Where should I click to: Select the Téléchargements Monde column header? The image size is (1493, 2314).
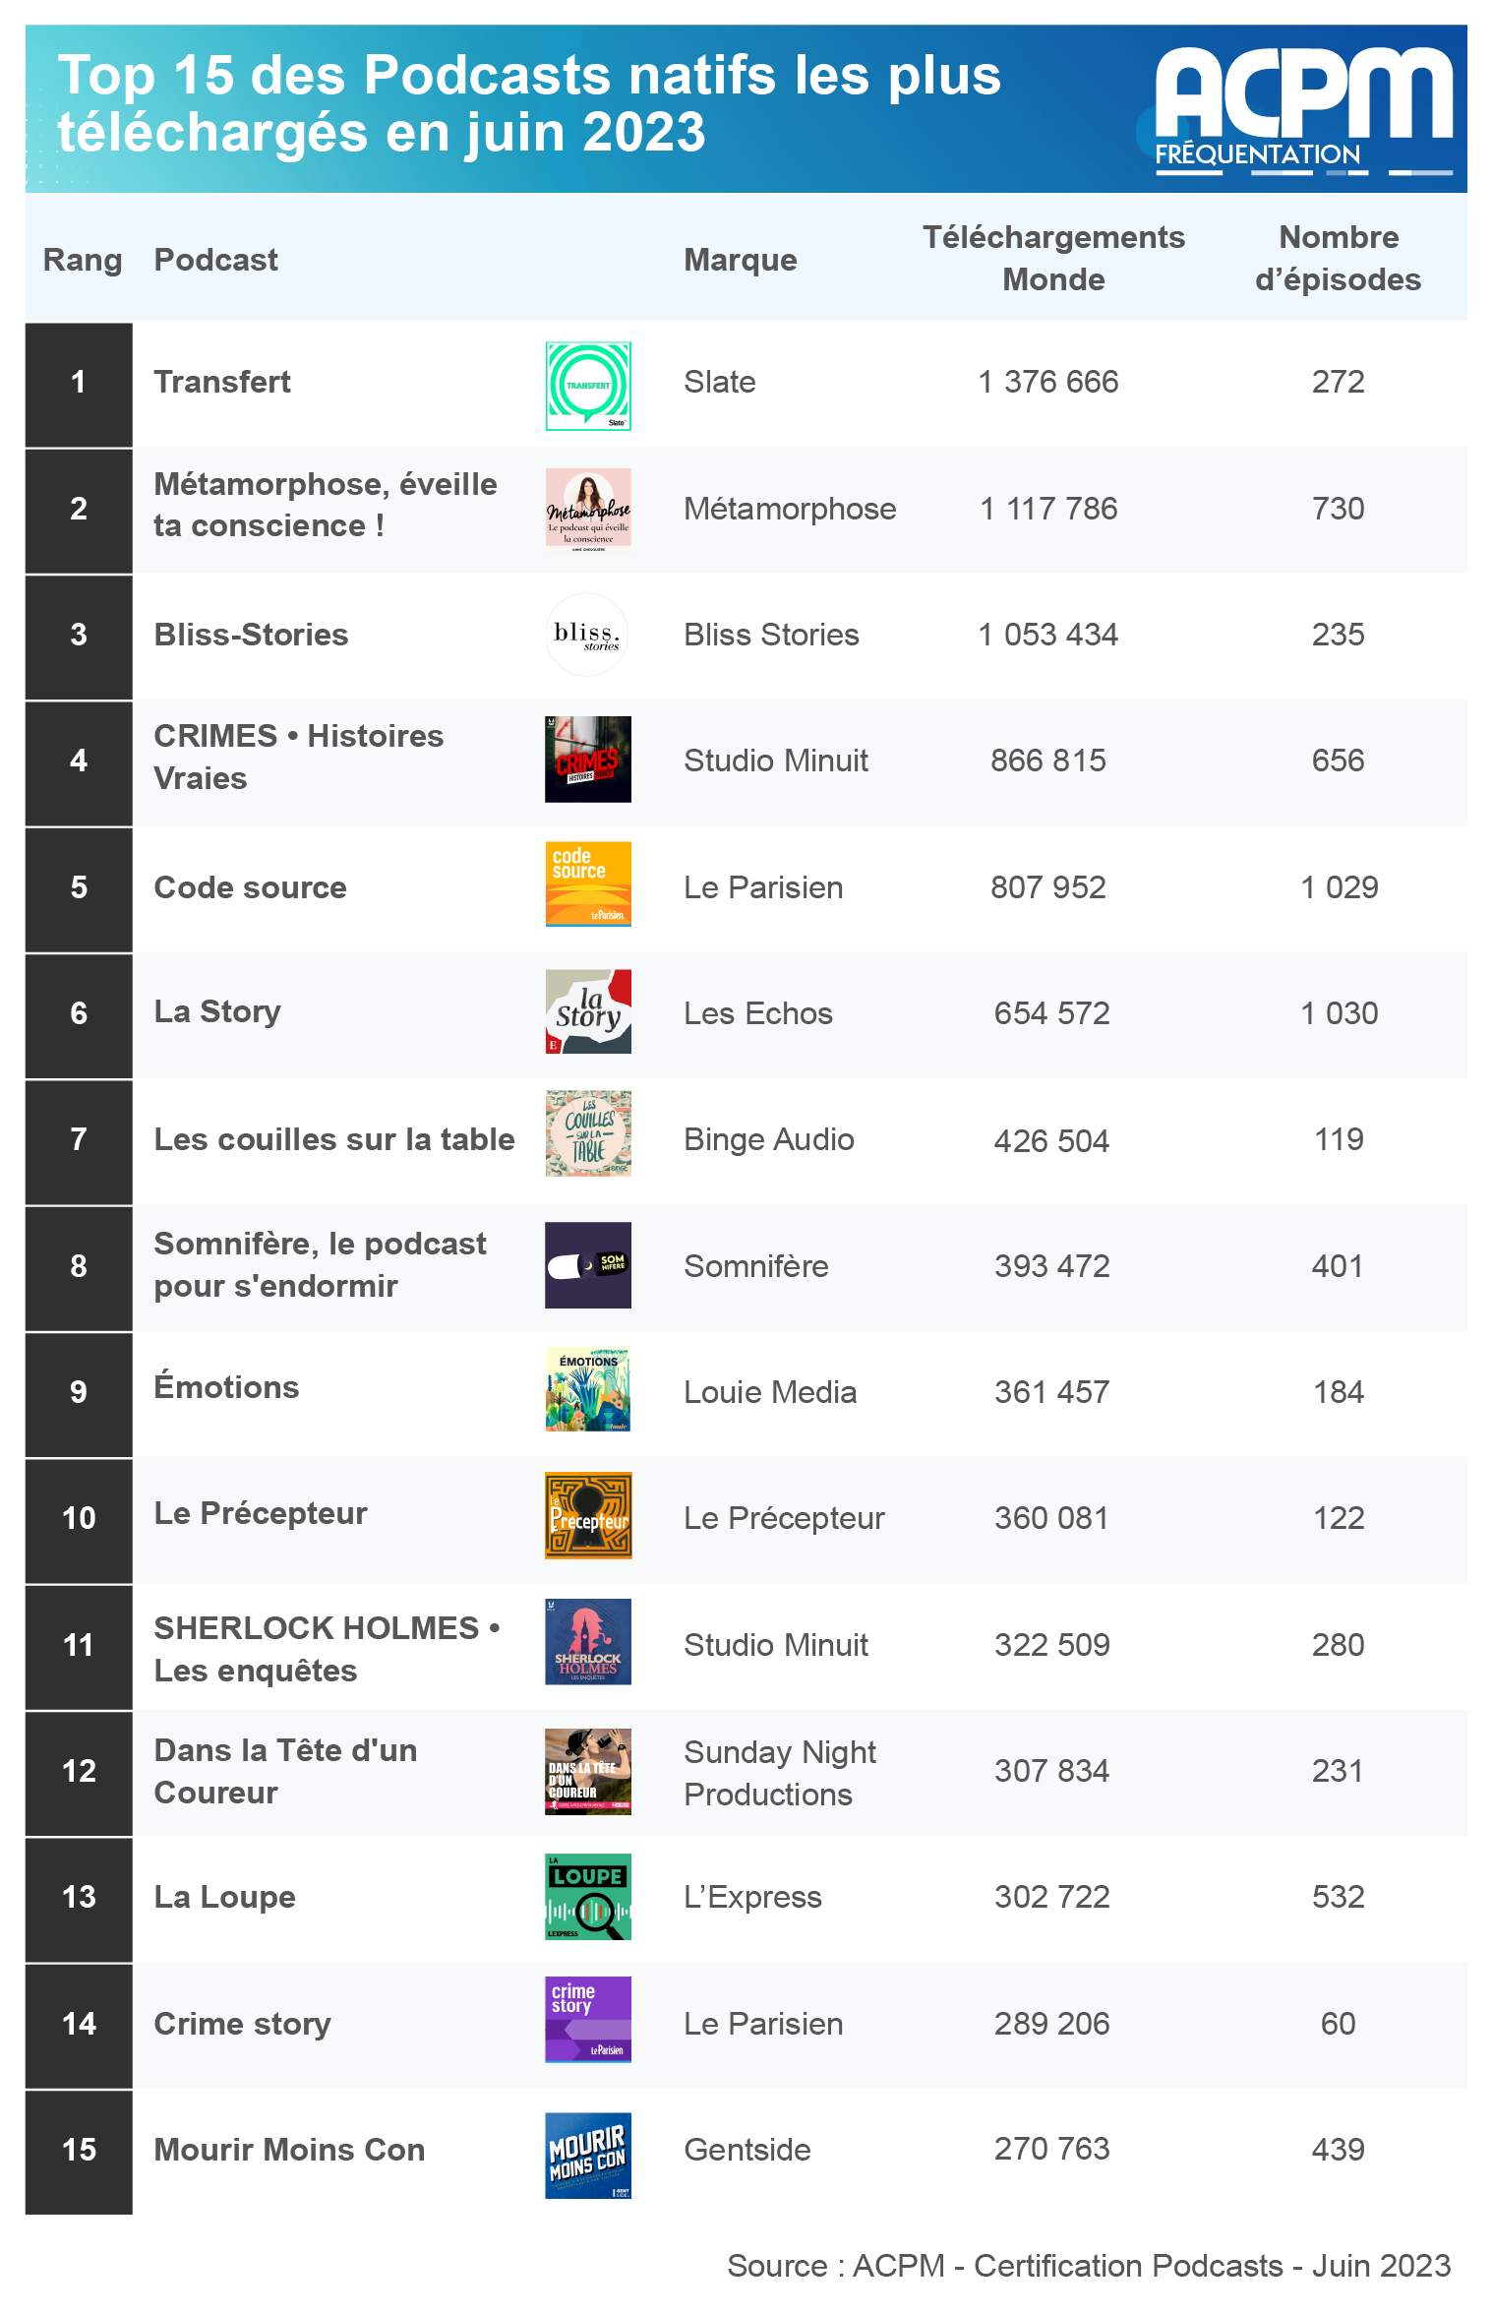pyautogui.click(x=1053, y=259)
